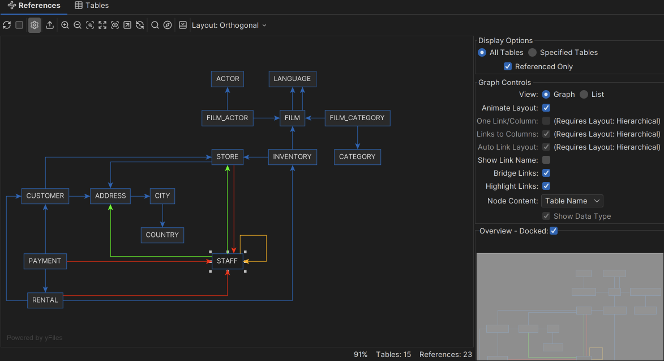Fit the diagram content to window
The image size is (664, 361).
[x=102, y=25]
